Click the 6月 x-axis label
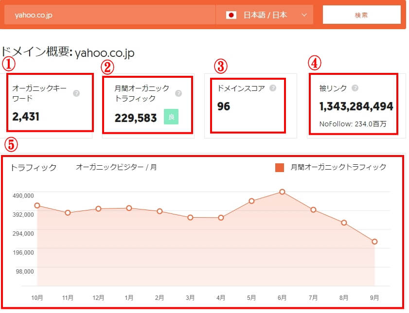The height and width of the screenshot is (313, 409). pos(282,297)
